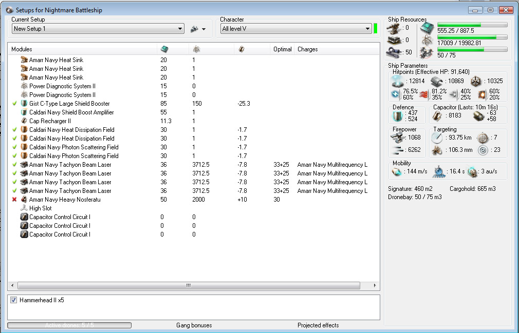Sort by the Modules column header
This screenshot has width=519, height=333.
(x=22, y=49)
